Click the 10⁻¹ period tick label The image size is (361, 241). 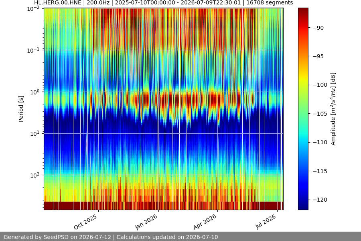click(x=33, y=51)
